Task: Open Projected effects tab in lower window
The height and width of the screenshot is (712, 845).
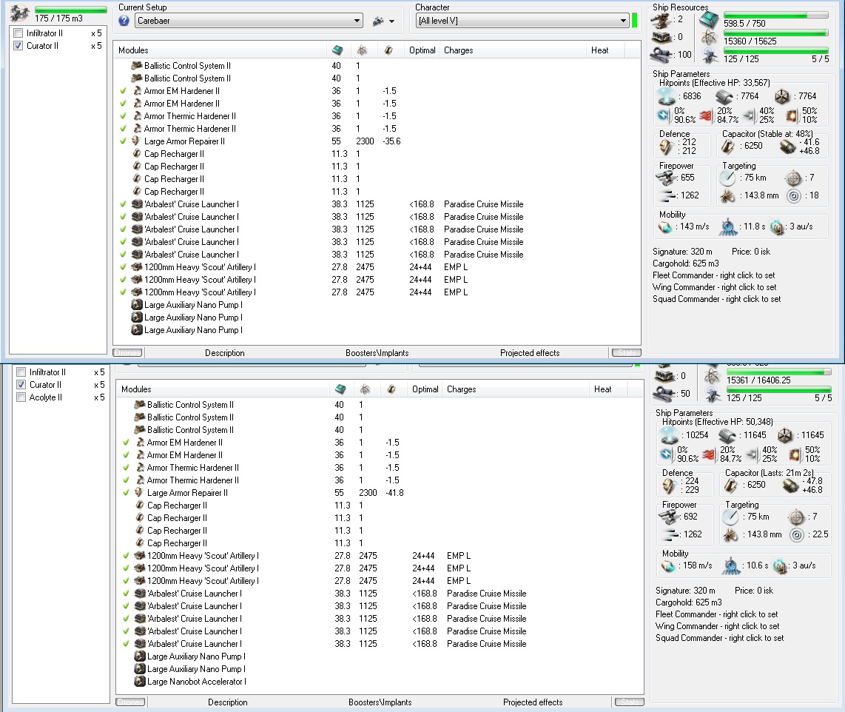Action: tap(533, 702)
